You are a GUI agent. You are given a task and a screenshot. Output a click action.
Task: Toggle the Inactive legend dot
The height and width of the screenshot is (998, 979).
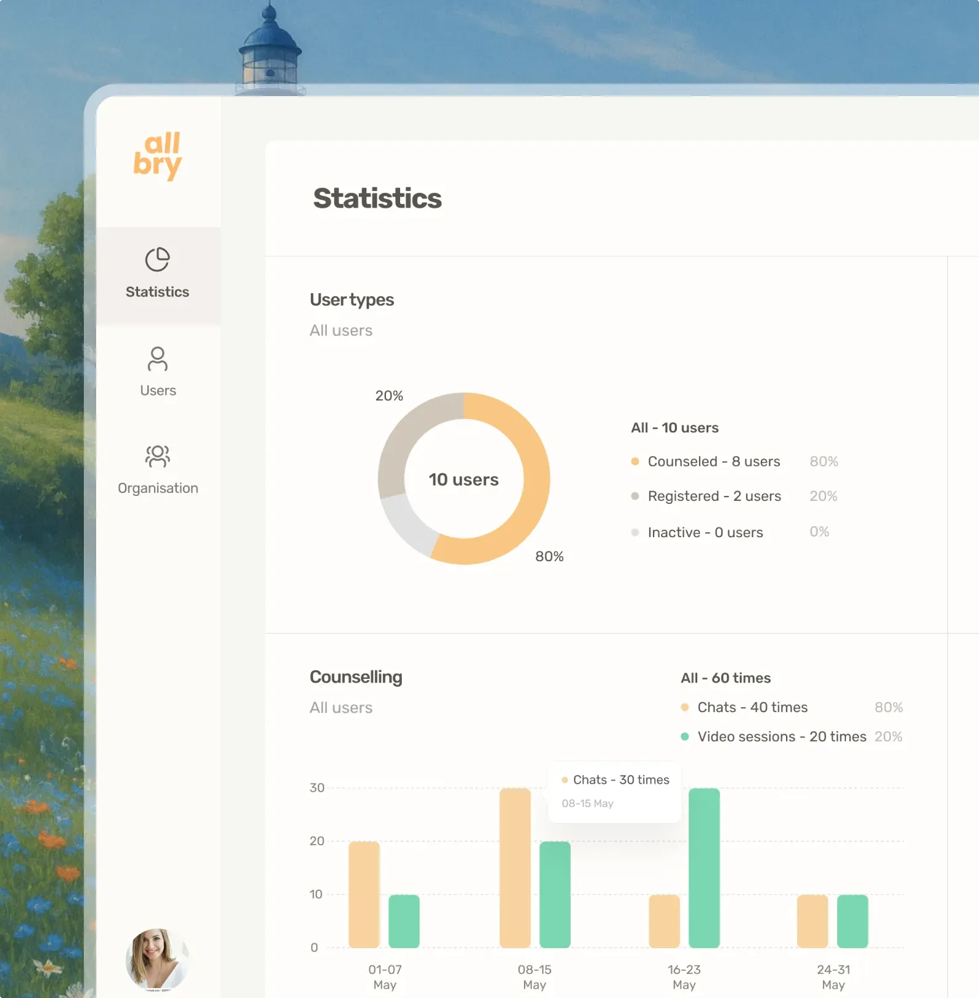click(635, 532)
